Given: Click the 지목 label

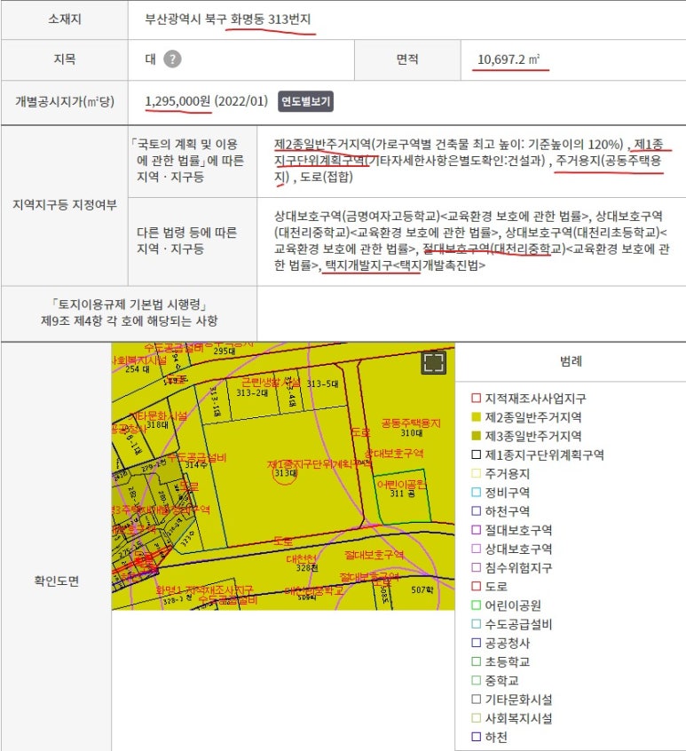Looking at the screenshot, I should pyautogui.click(x=65, y=59).
